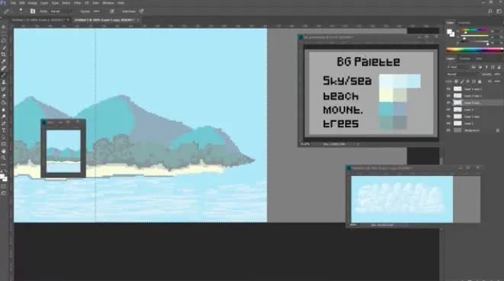Switch to the Channels tab

464,59
